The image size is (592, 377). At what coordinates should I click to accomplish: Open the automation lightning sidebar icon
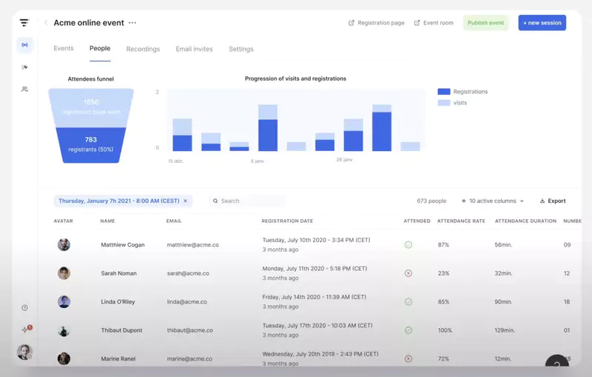tap(24, 67)
